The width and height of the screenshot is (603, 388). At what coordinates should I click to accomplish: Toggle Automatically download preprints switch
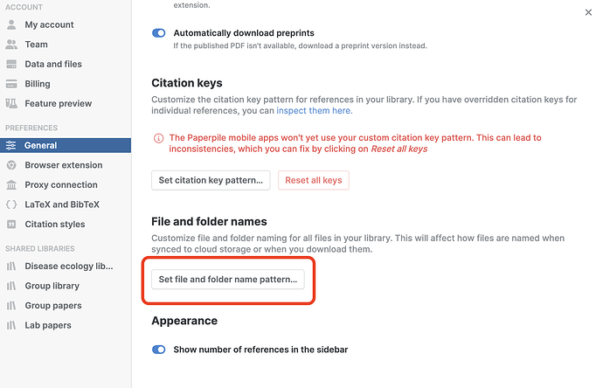158,33
